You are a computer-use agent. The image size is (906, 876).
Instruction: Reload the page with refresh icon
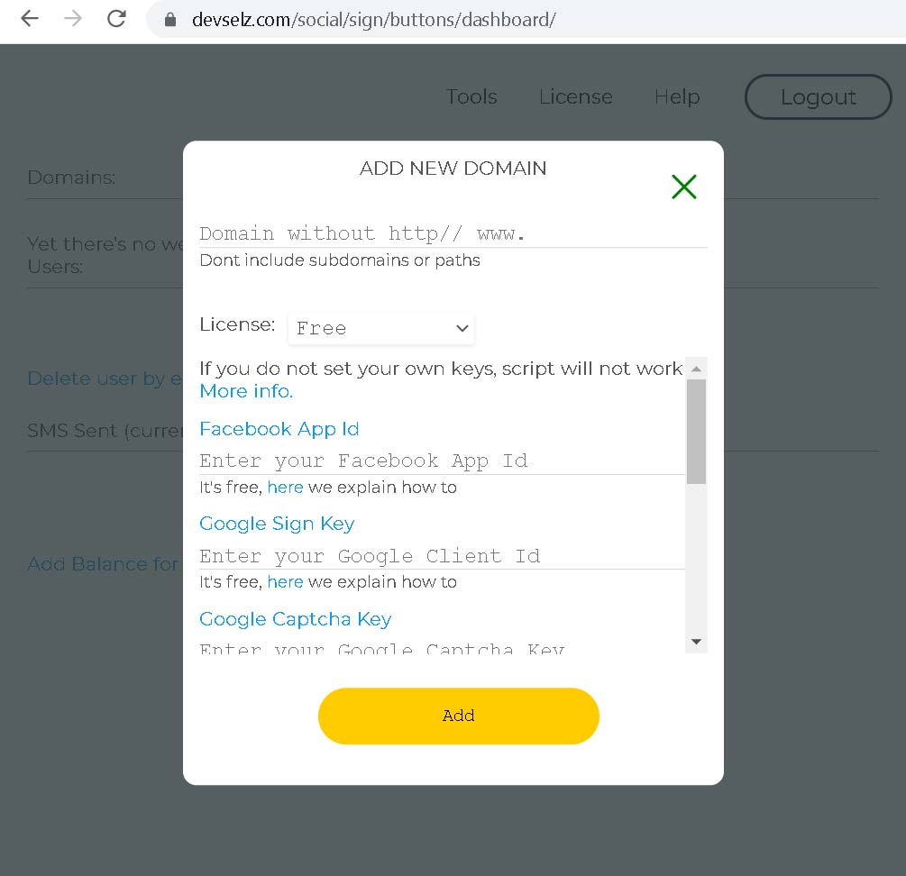click(116, 19)
